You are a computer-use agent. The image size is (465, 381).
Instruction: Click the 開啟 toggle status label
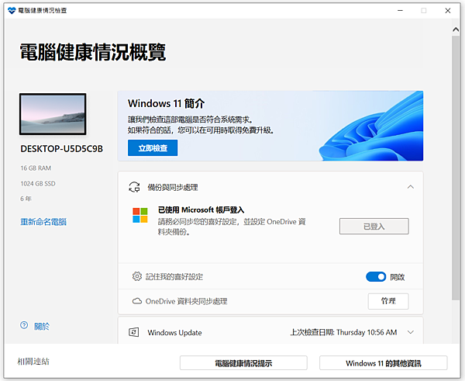pyautogui.click(x=398, y=277)
